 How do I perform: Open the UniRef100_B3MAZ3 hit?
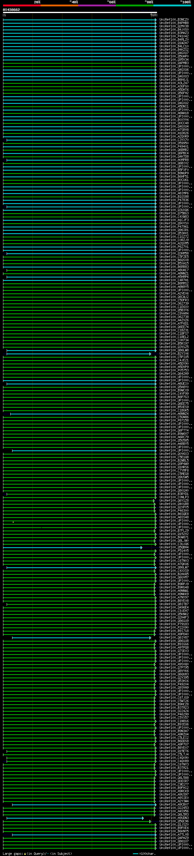tap(174, 33)
